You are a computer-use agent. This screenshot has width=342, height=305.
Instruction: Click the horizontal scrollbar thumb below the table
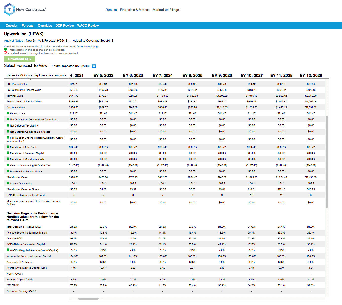(88, 299)
